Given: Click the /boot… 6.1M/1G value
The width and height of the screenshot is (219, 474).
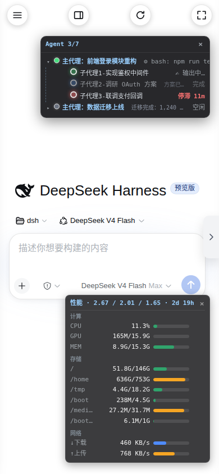Looking at the screenshot, I should (x=137, y=421).
